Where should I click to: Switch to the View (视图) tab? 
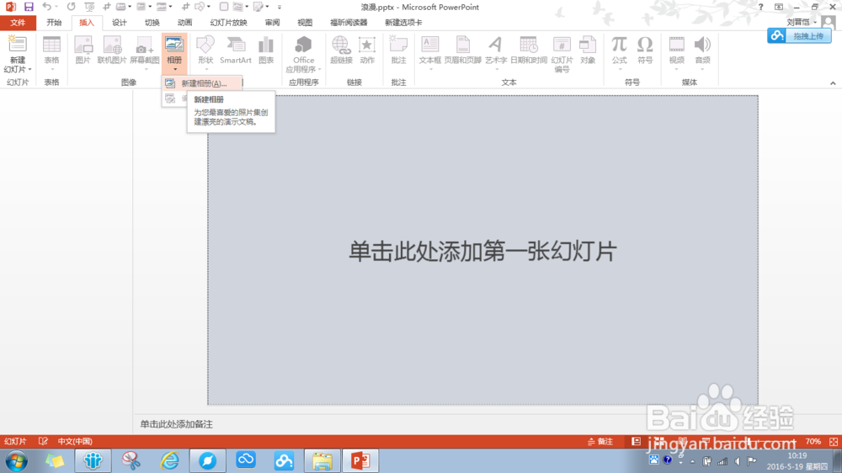pos(305,23)
